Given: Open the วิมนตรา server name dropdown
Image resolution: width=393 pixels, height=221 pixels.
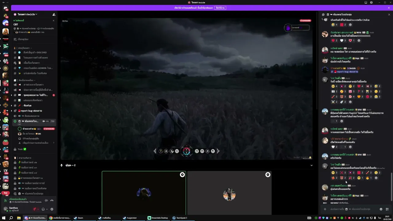Looking at the screenshot, I should (27, 14).
